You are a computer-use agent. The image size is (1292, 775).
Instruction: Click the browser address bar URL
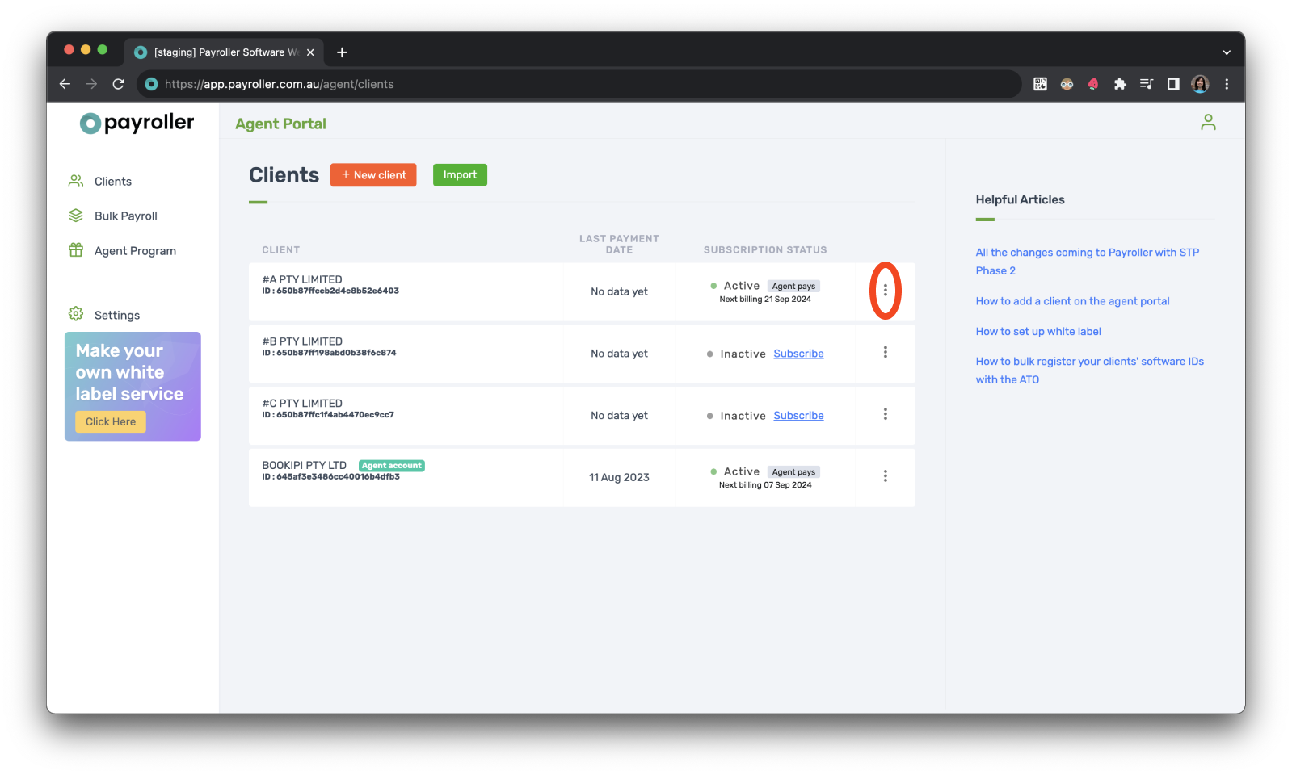pos(279,84)
